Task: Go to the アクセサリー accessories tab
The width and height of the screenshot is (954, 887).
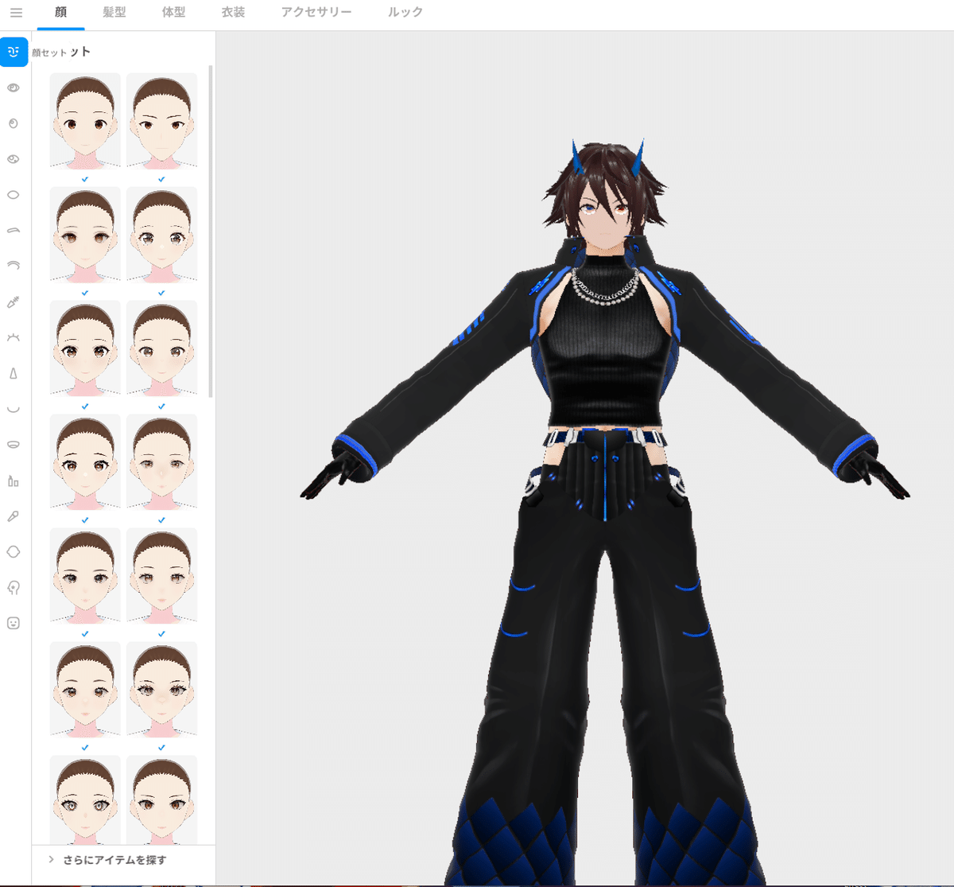Action: tap(316, 12)
